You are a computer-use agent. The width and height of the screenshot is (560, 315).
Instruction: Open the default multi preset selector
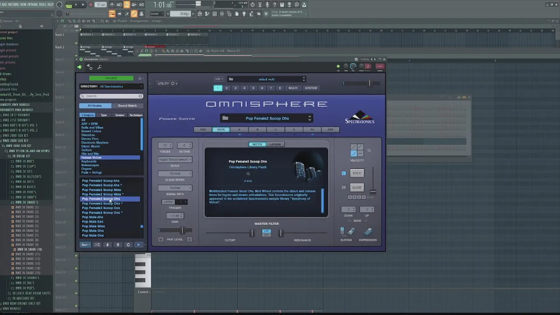pyautogui.click(x=266, y=79)
